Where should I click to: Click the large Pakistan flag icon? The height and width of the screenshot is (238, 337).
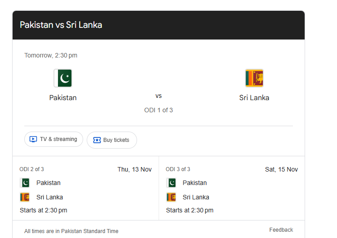coord(63,78)
